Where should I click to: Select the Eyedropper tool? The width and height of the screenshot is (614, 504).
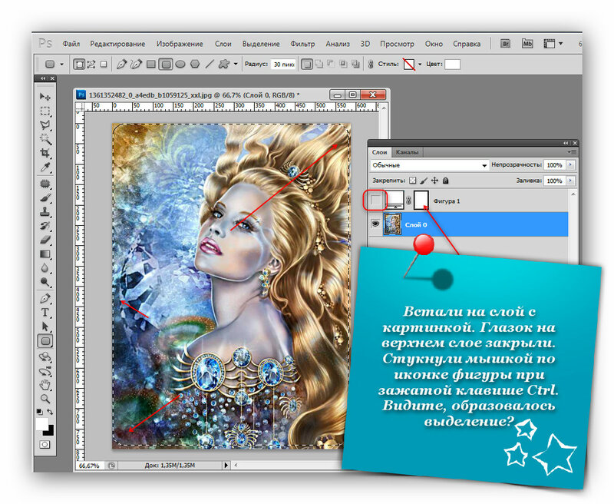coord(45,167)
